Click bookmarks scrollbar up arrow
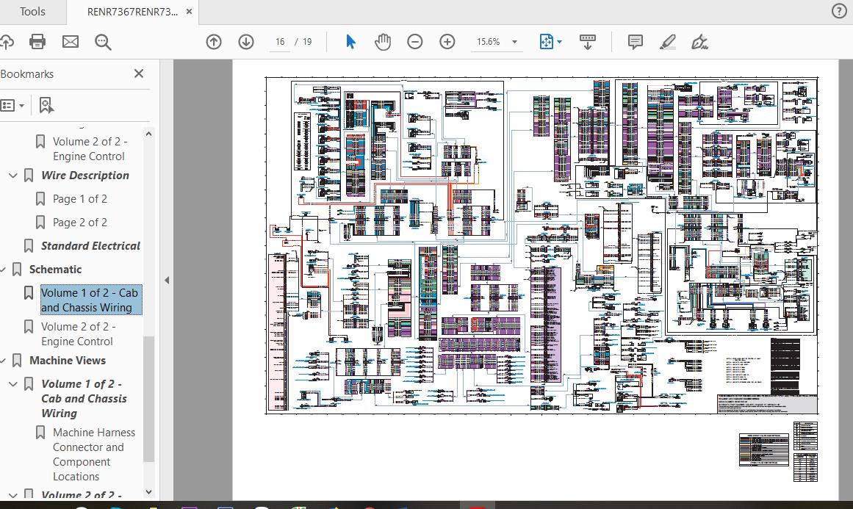This screenshot has height=509, width=853. [x=148, y=133]
